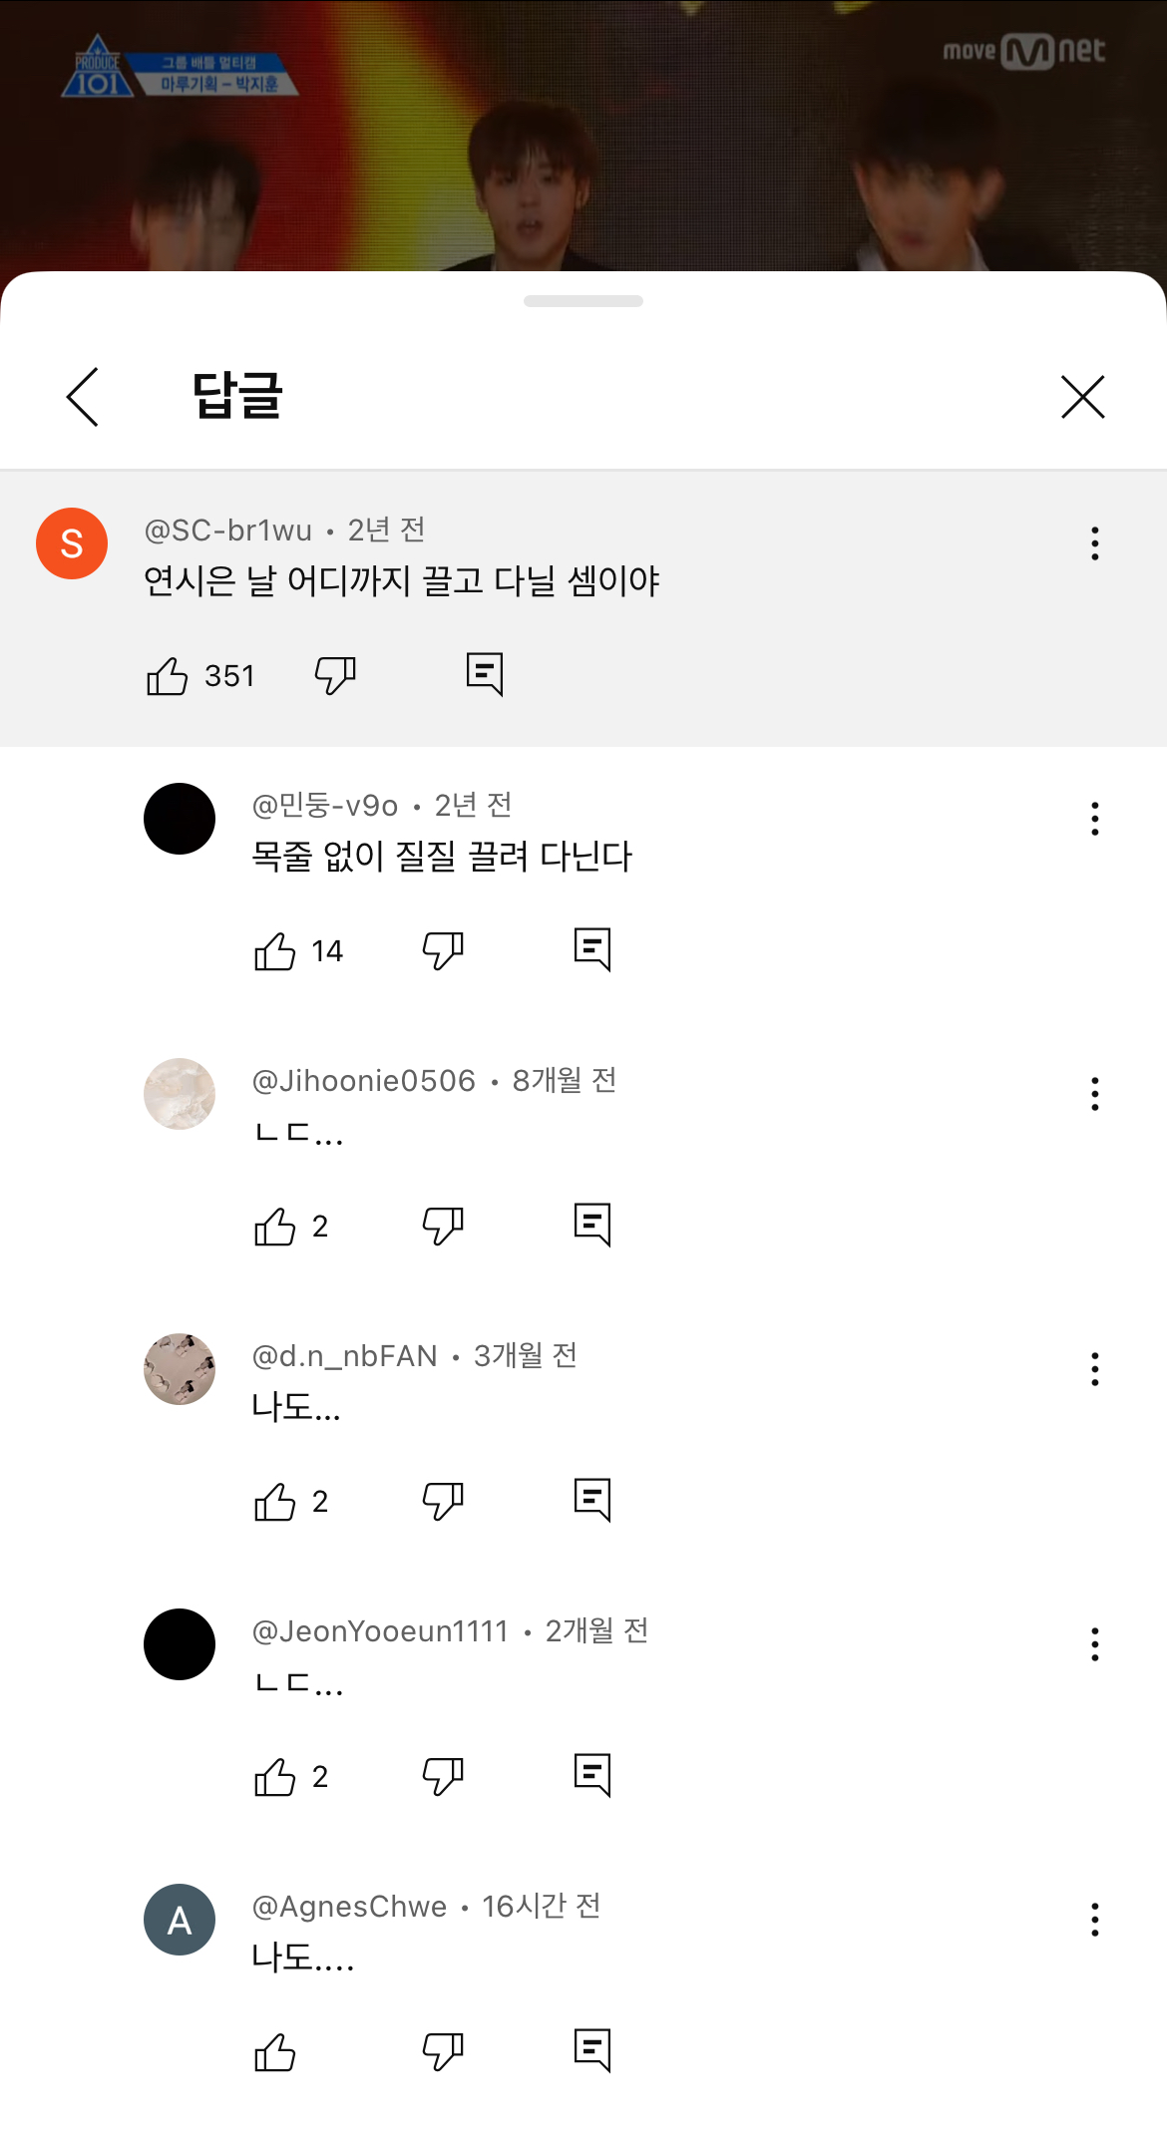This screenshot has height=2136, width=1167.
Task: Tap reply icon under @Jihoonie0506 comment
Action: pos(592,1225)
